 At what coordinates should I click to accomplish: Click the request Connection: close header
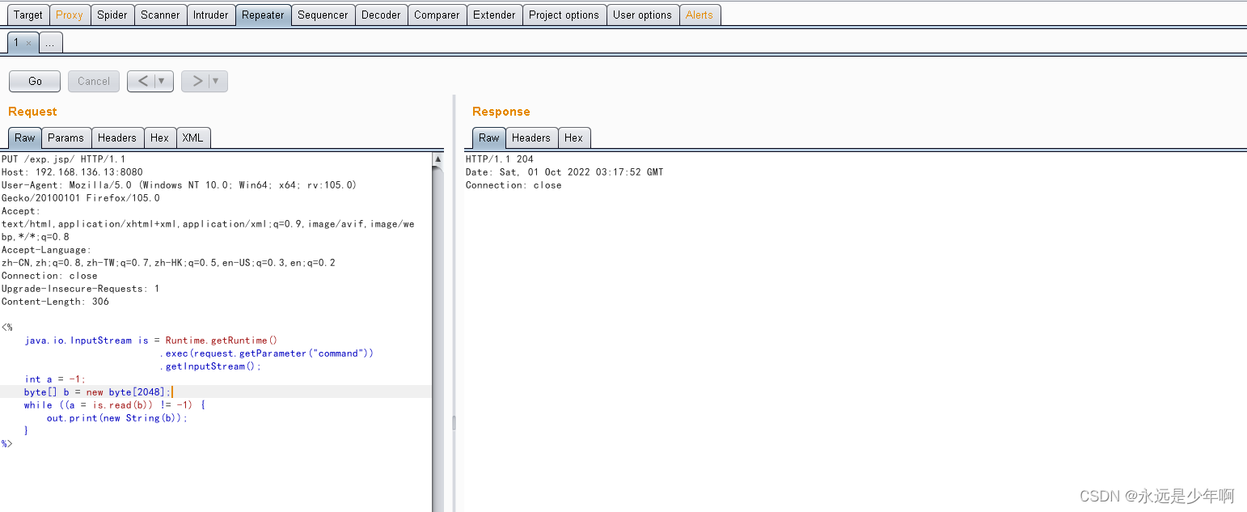coord(49,276)
